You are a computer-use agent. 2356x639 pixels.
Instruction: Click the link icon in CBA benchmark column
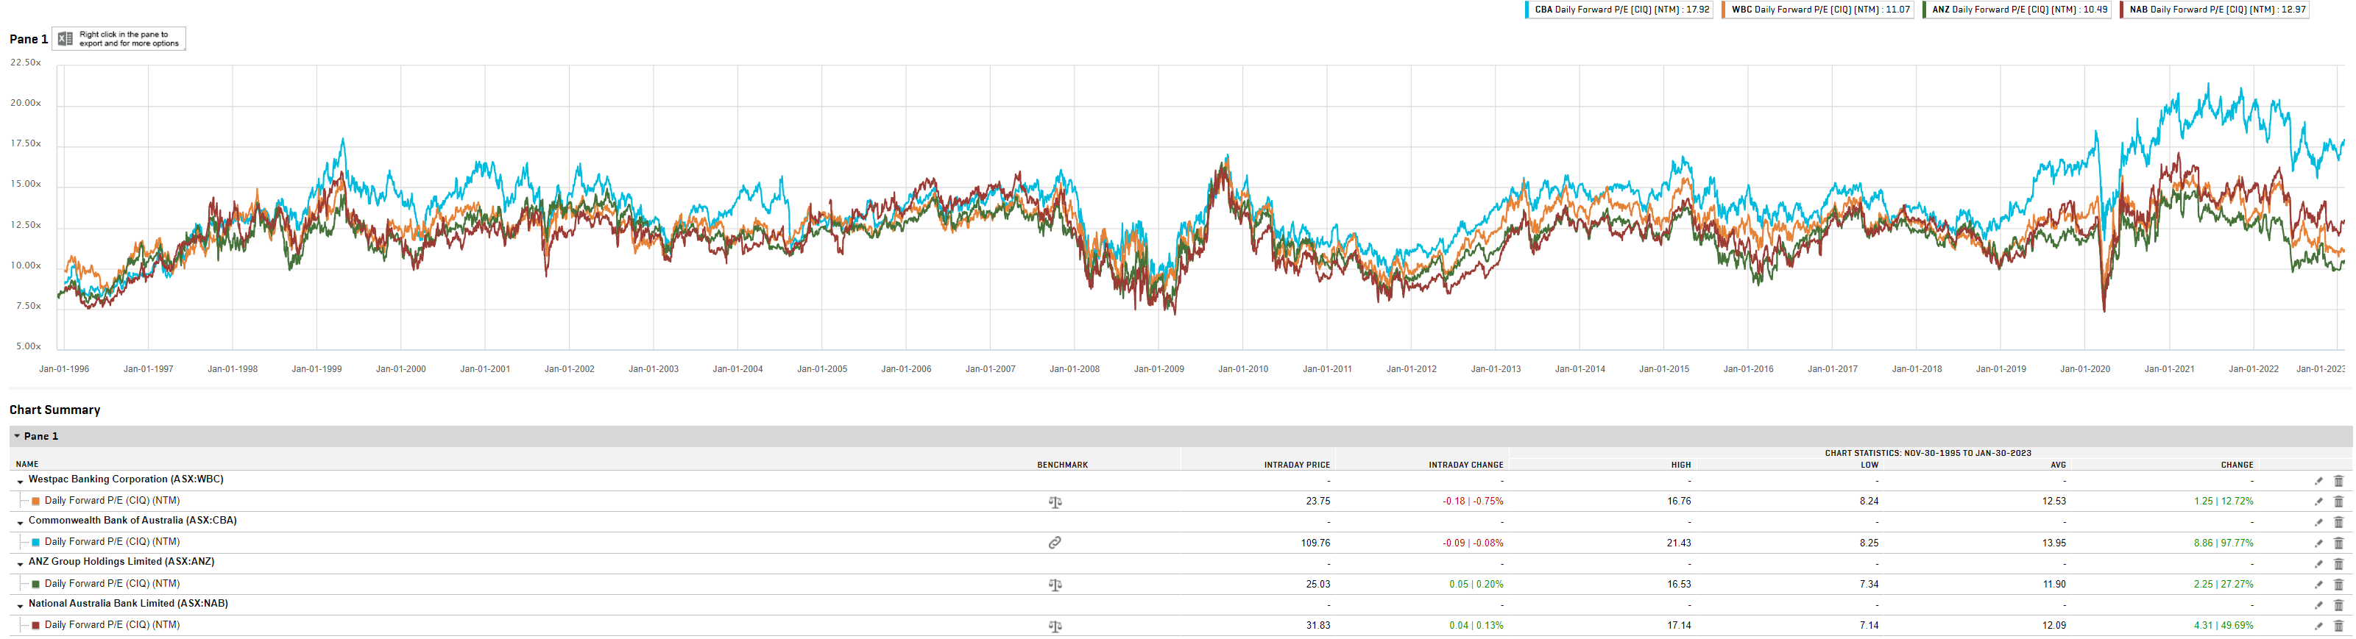1055,543
